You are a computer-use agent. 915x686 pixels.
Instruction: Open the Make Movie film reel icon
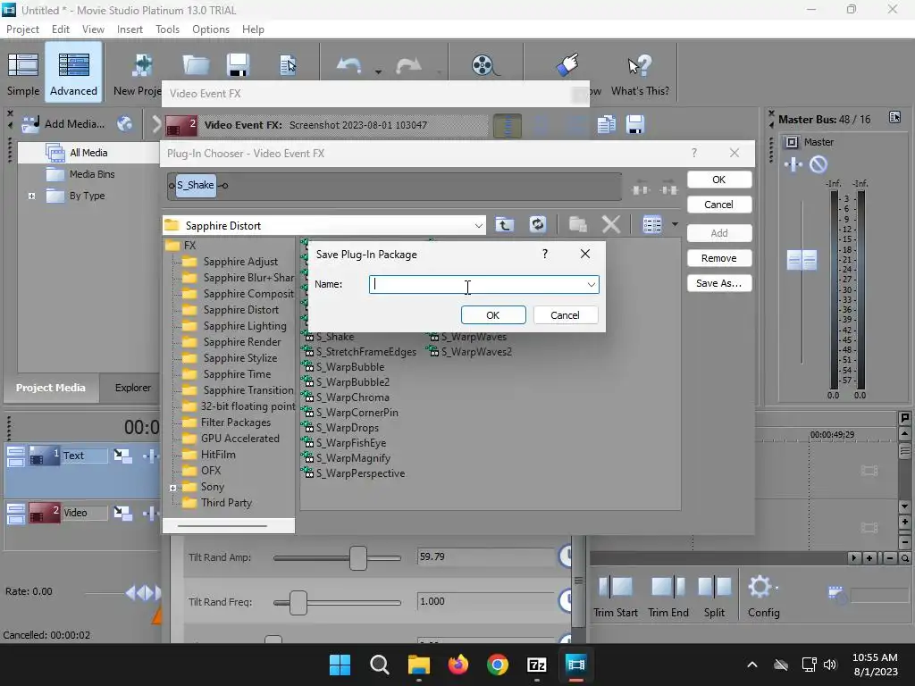(x=484, y=64)
